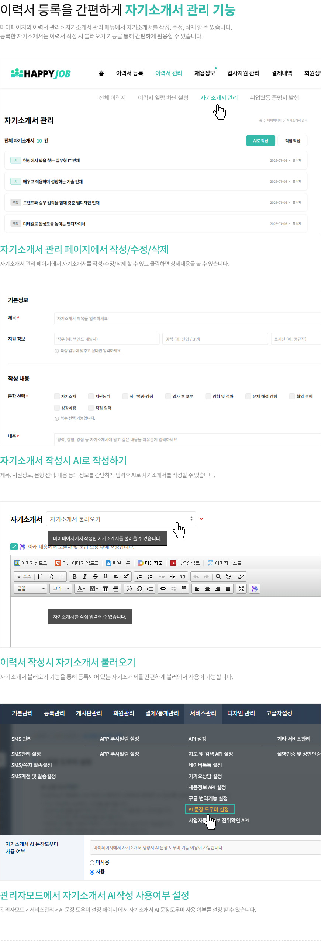Open the 디자인 관리 admin menu

pyautogui.click(x=241, y=713)
